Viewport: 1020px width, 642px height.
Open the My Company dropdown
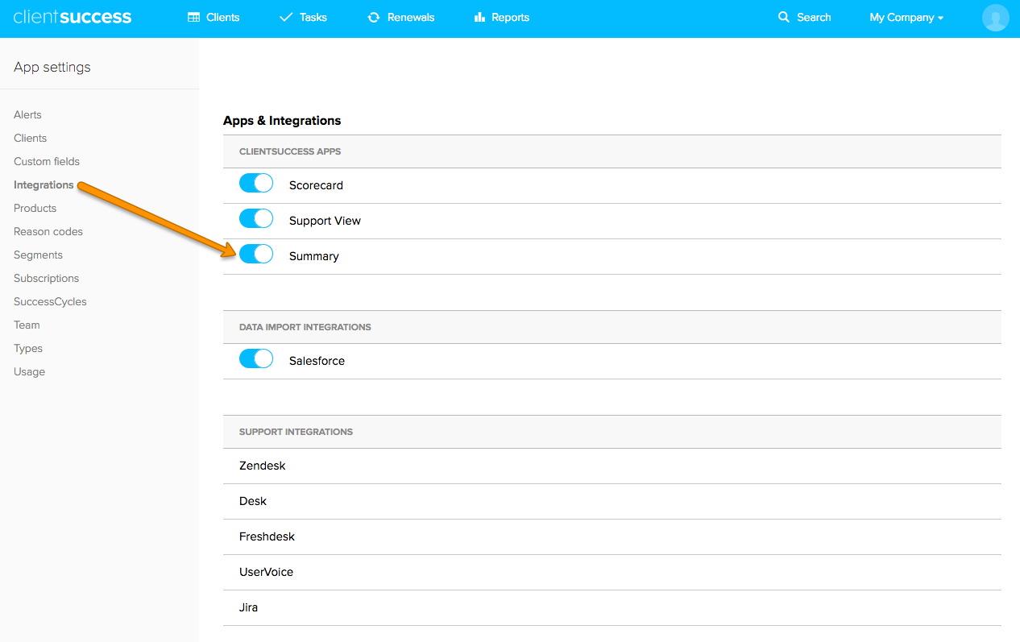point(906,17)
